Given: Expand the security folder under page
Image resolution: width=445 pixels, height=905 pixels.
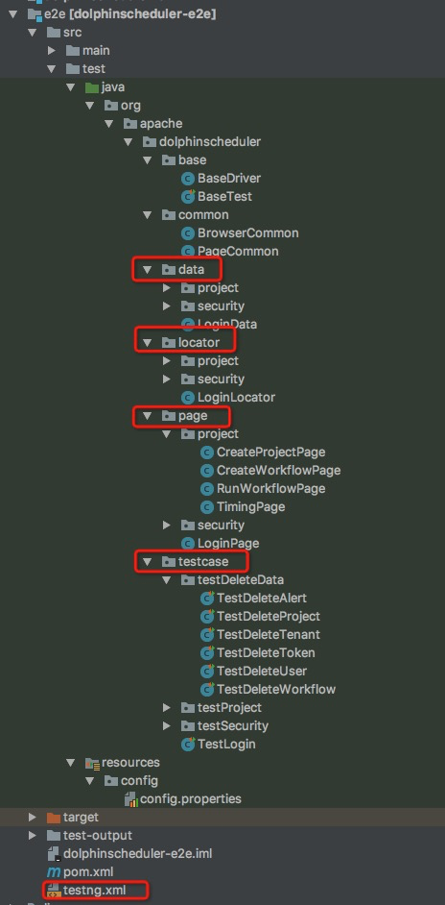Looking at the screenshot, I should tap(167, 526).
